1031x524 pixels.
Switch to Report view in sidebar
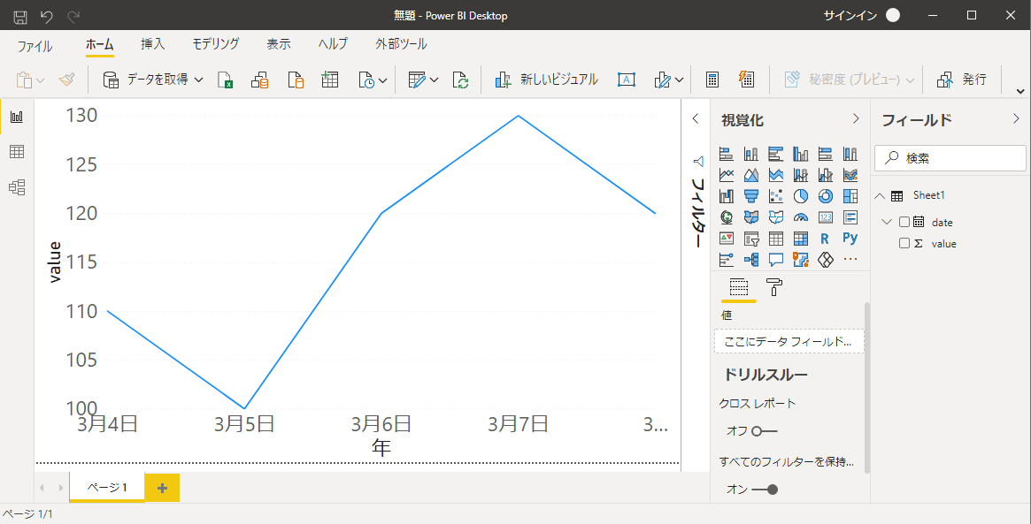click(x=17, y=117)
